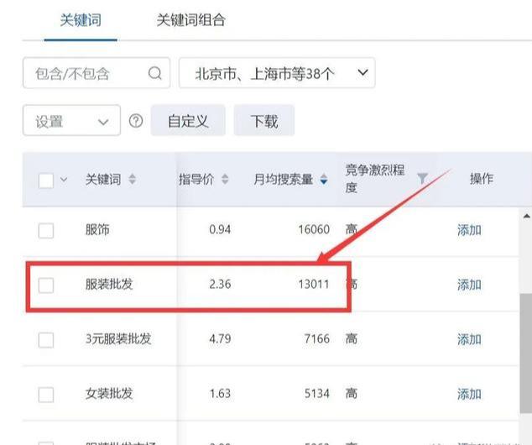Select the 服装批发 row checkbox

coord(46,285)
